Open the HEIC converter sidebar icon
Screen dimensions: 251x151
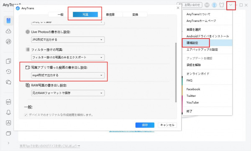click(x=8, y=102)
